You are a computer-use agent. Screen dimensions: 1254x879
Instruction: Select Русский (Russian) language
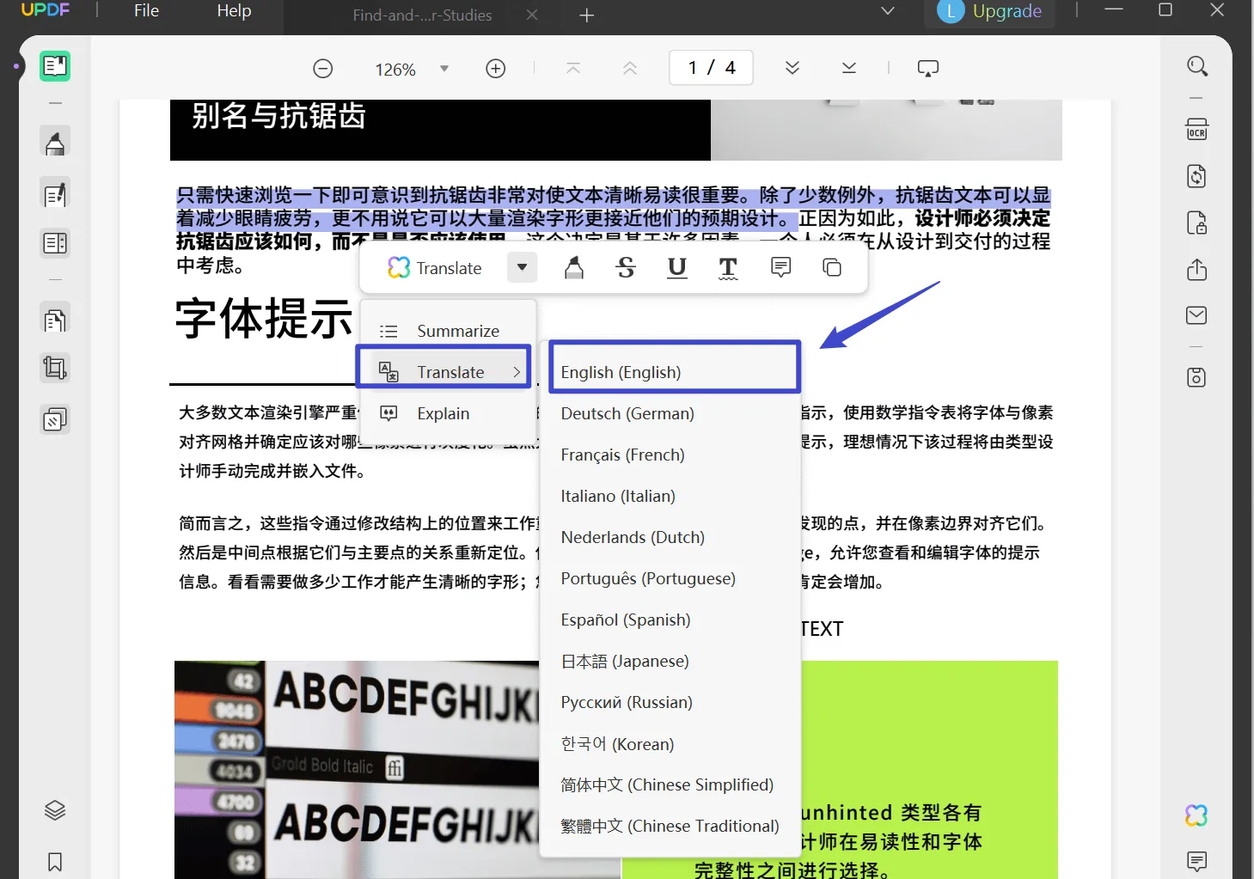tap(670, 702)
